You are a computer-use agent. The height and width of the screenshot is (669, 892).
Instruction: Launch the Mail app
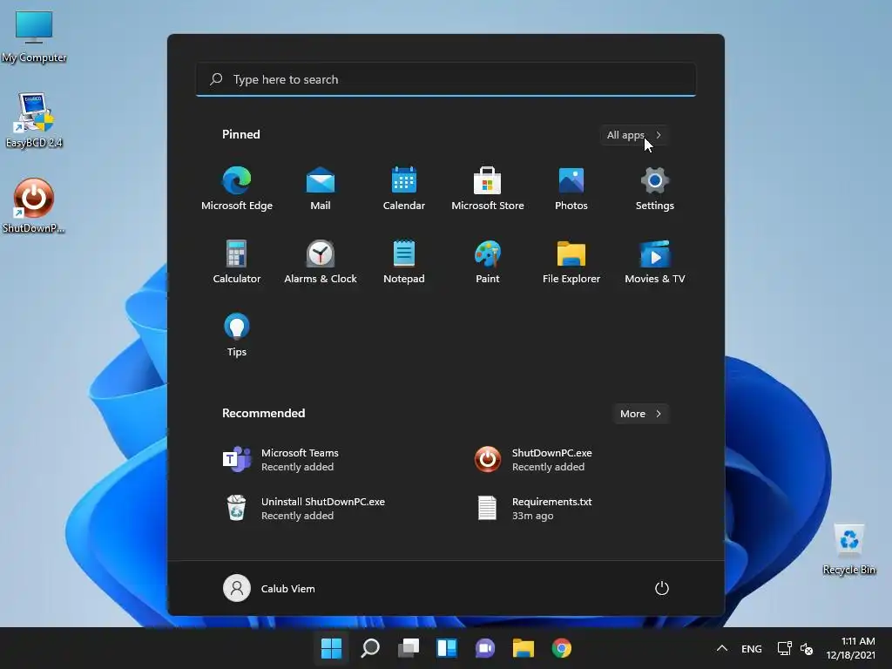[x=321, y=189]
